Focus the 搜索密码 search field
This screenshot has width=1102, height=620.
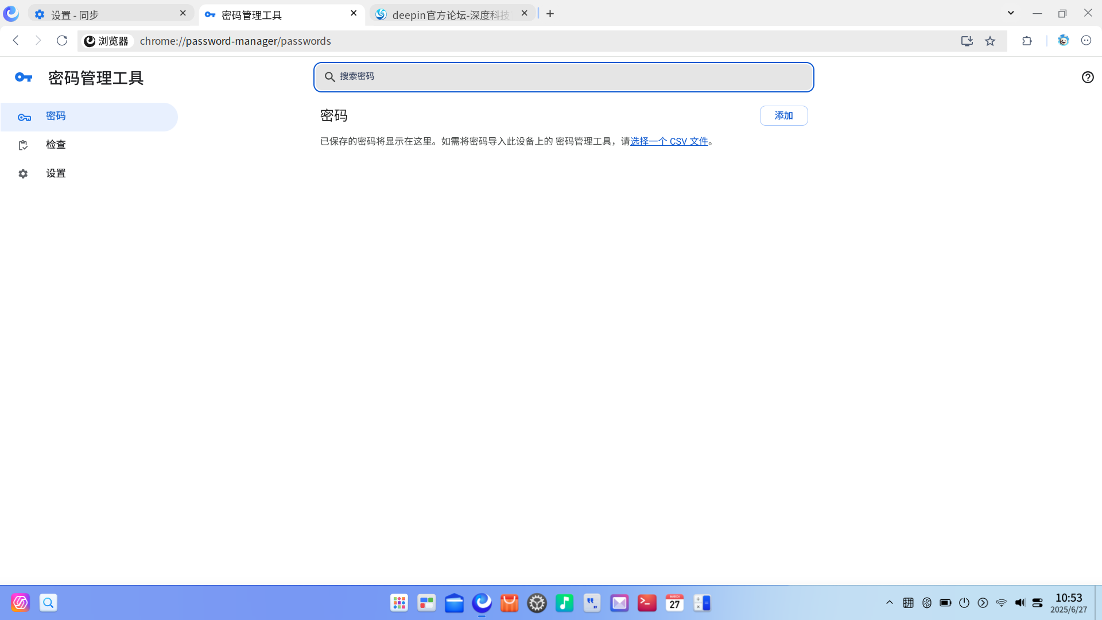coord(564,77)
